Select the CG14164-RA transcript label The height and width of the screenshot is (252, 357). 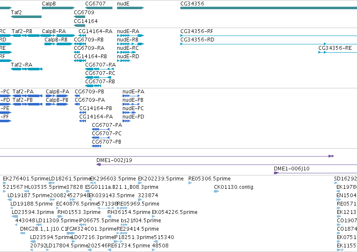tap(95, 31)
